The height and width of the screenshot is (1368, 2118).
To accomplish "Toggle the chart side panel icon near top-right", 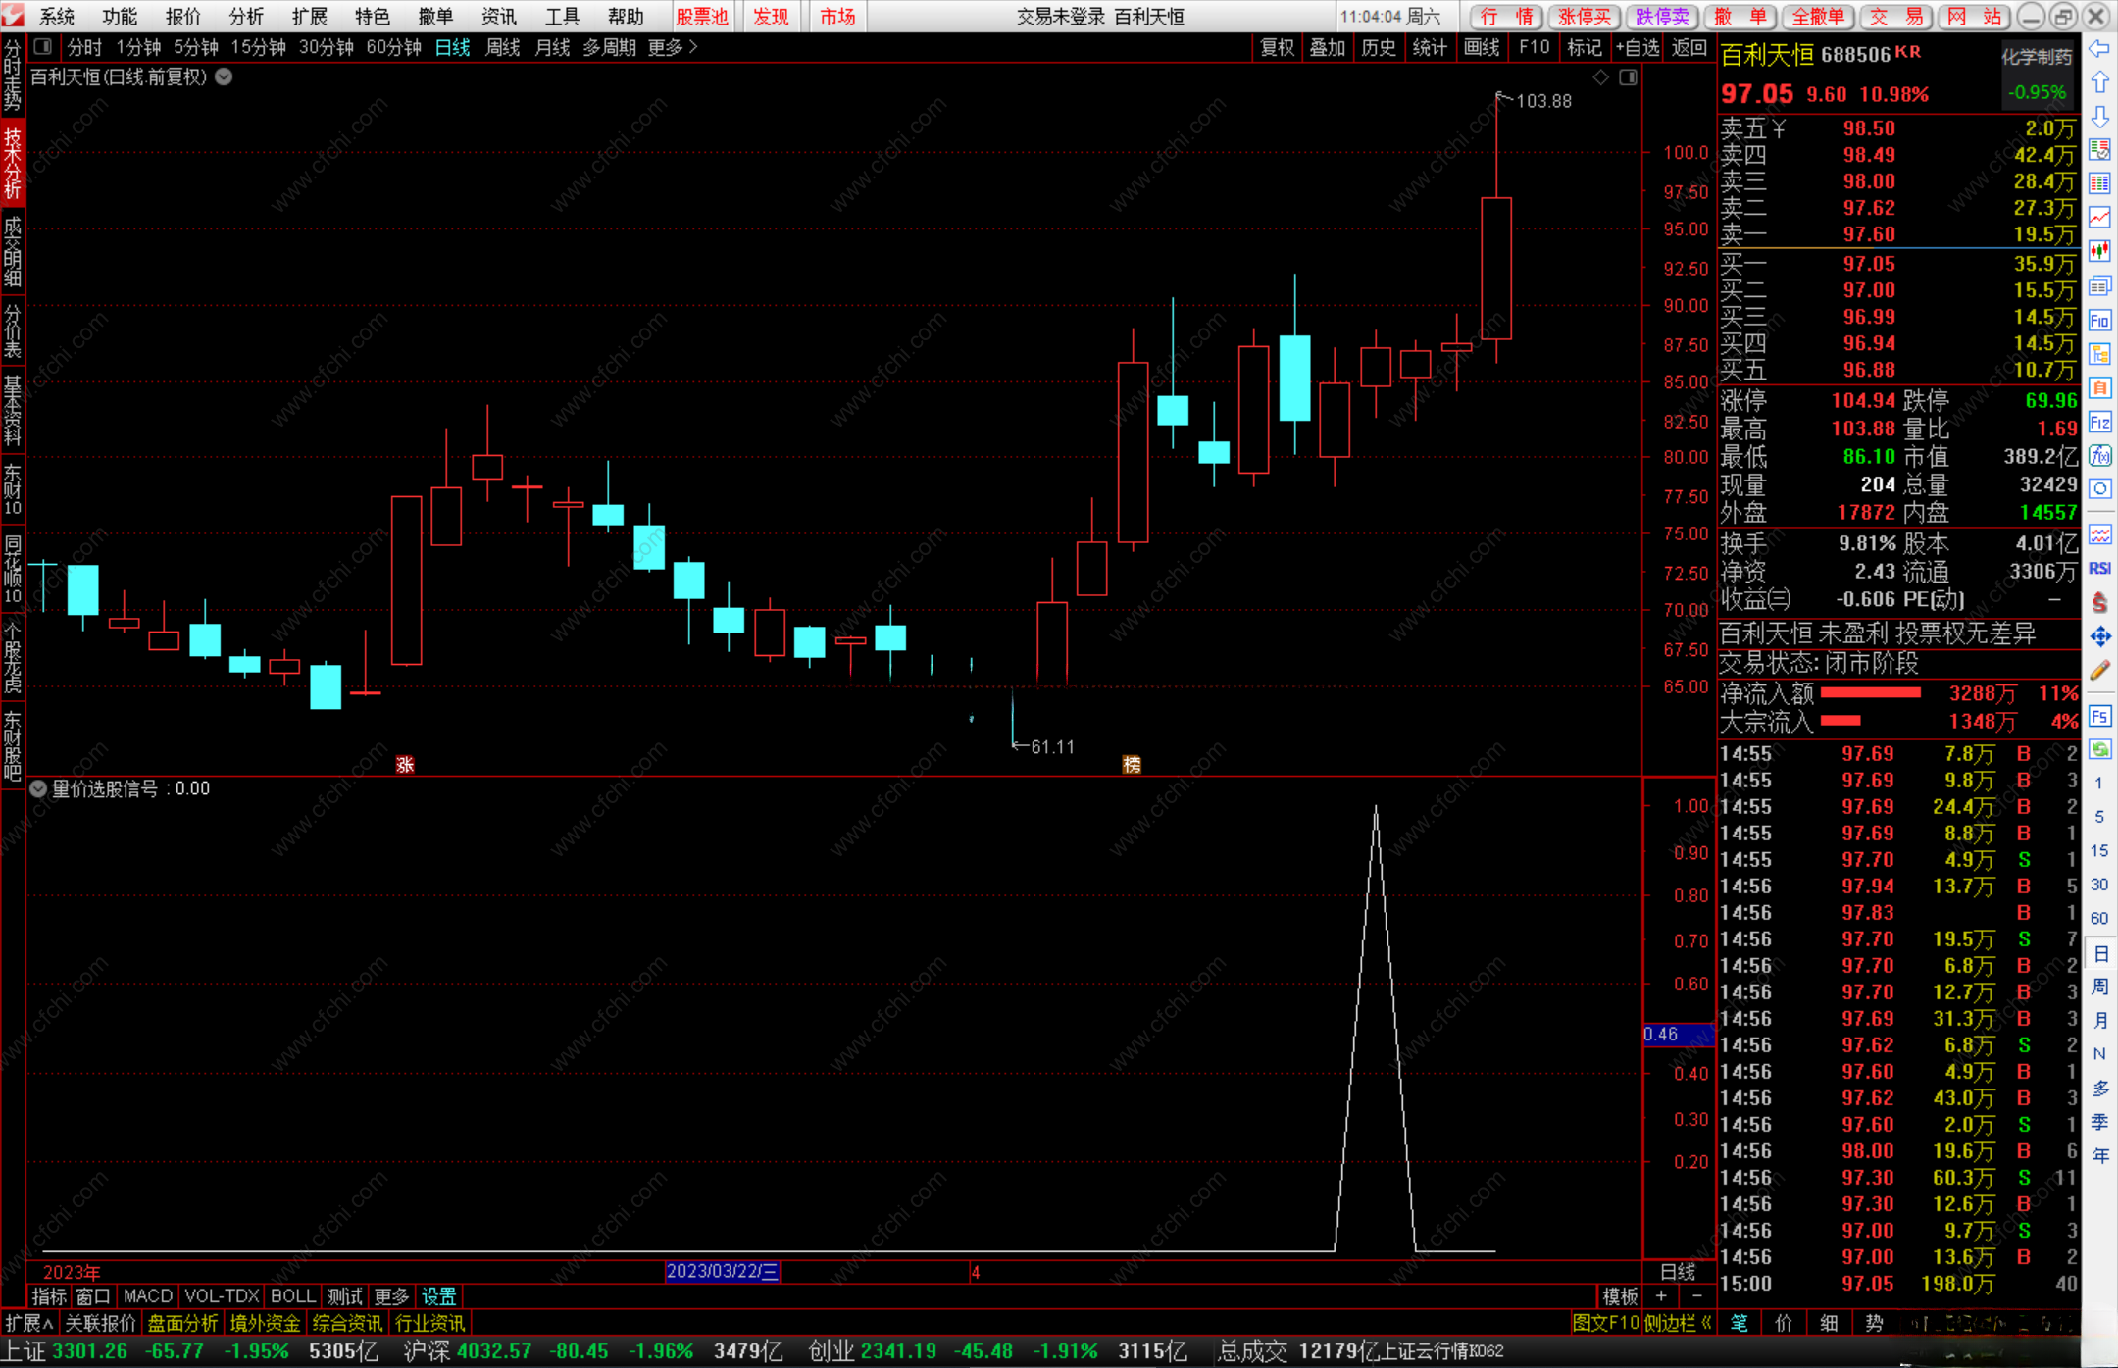I will pos(1628,77).
